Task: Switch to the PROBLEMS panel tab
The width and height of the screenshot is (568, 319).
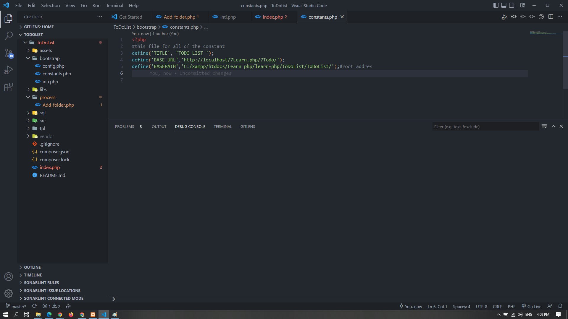Action: point(128,126)
